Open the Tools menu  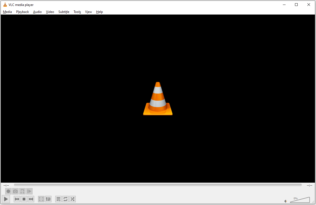pyautogui.click(x=77, y=12)
